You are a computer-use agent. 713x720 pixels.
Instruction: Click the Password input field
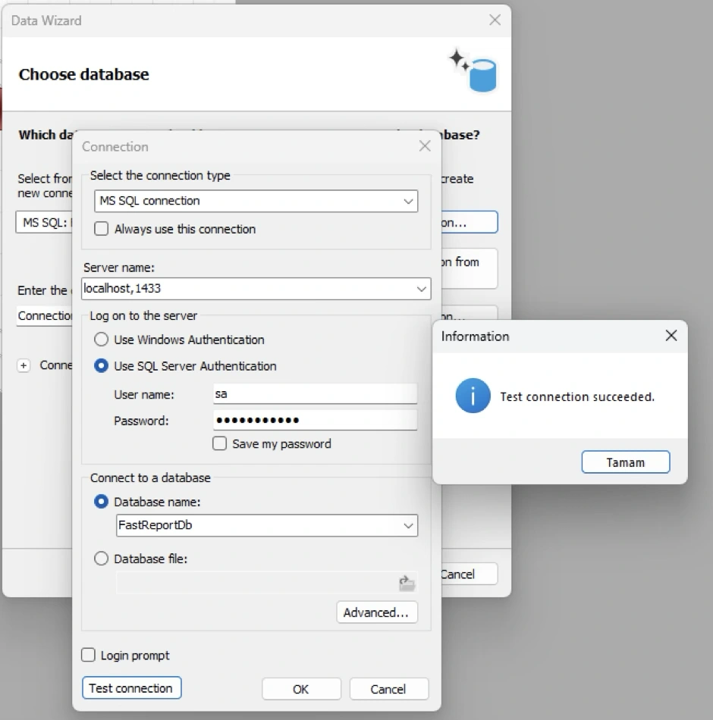315,420
